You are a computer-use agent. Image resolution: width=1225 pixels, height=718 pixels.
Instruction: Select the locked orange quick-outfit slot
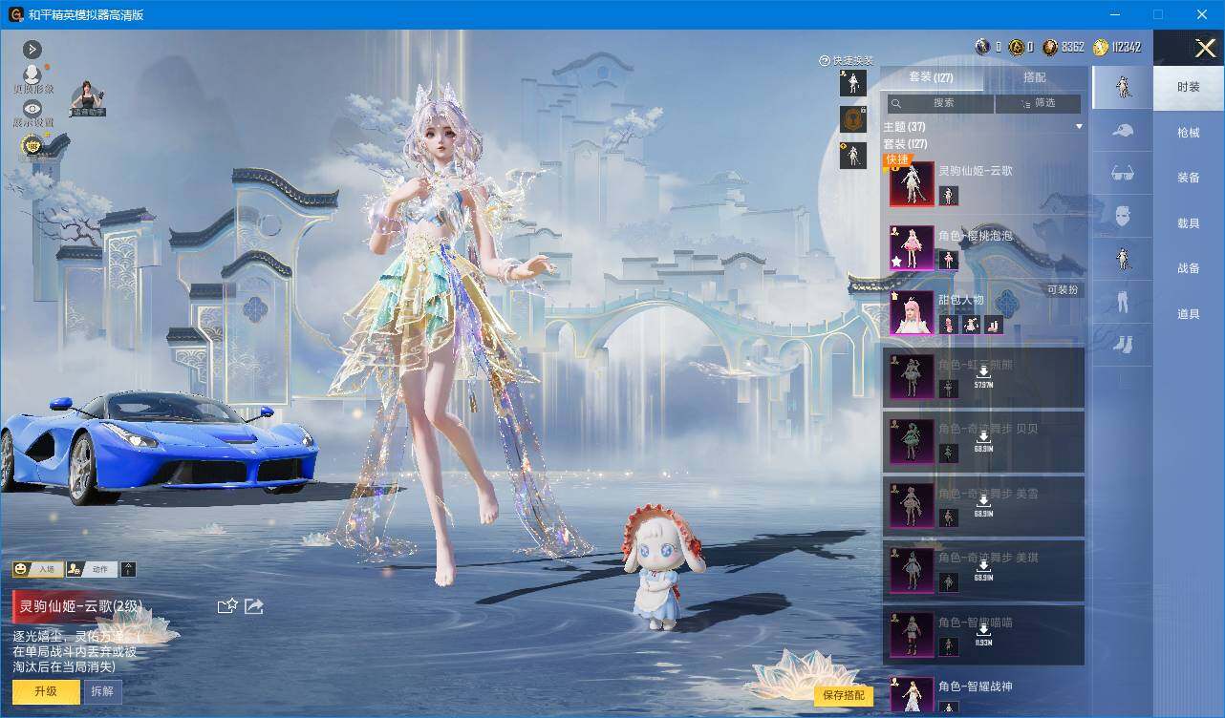pos(852,119)
